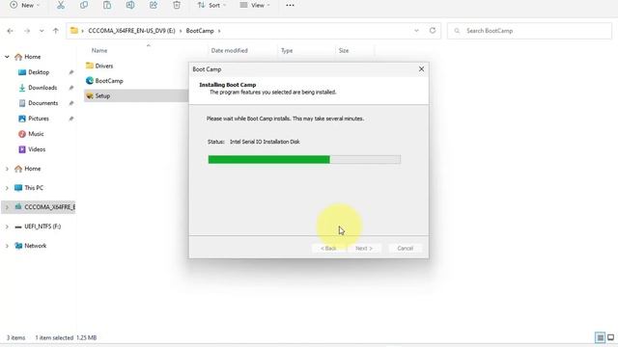Collapse the top Home tree node
This screenshot has width=618, height=347.
pos(7,57)
